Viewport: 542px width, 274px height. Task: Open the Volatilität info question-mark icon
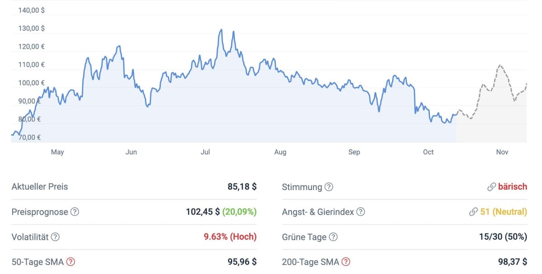point(55,237)
